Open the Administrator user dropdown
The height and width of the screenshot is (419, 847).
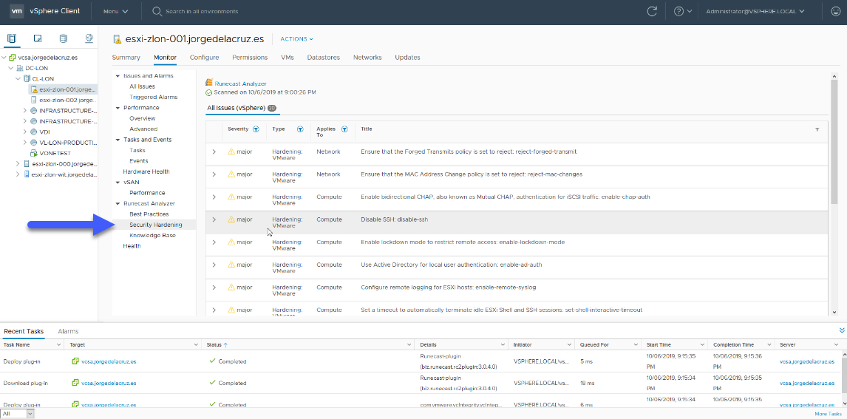coord(755,11)
